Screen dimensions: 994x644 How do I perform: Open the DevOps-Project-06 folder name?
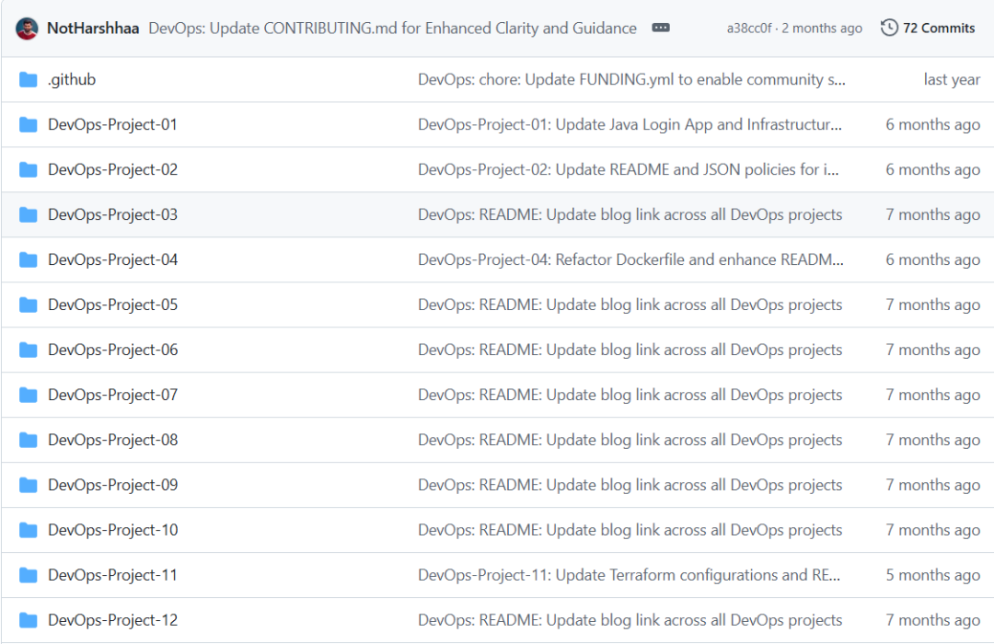coord(113,350)
